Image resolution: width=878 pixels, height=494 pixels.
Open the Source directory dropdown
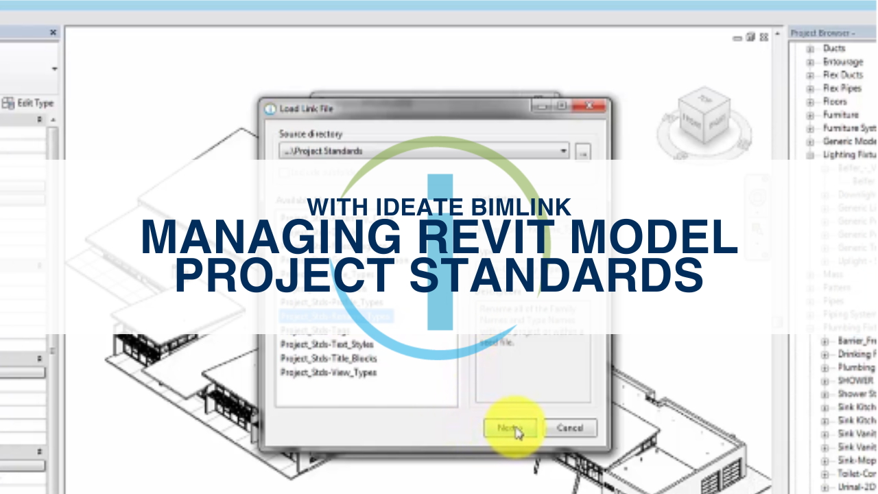coord(563,151)
